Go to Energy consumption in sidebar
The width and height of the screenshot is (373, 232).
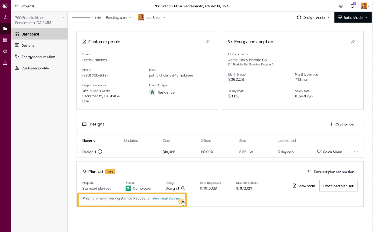[x=38, y=57]
